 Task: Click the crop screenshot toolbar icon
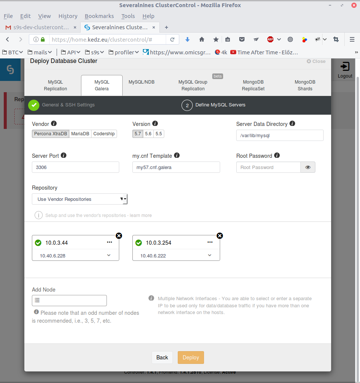click(336, 39)
